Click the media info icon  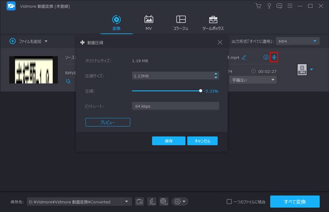click(266, 57)
